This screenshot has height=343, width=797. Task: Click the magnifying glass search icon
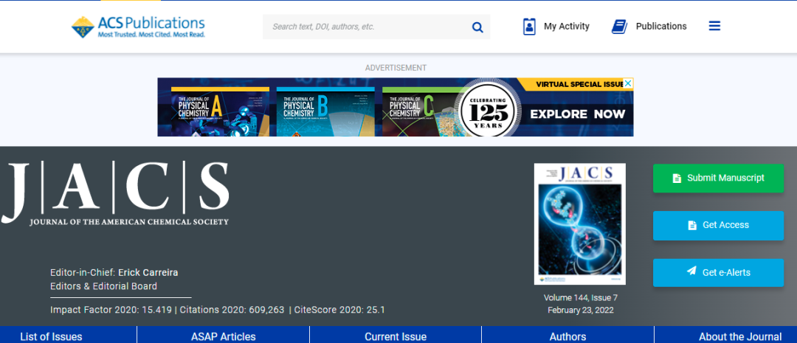tap(477, 27)
